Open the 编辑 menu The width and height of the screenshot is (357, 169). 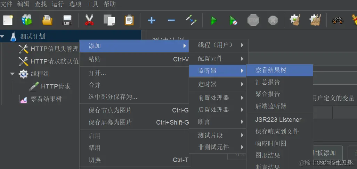23,4
